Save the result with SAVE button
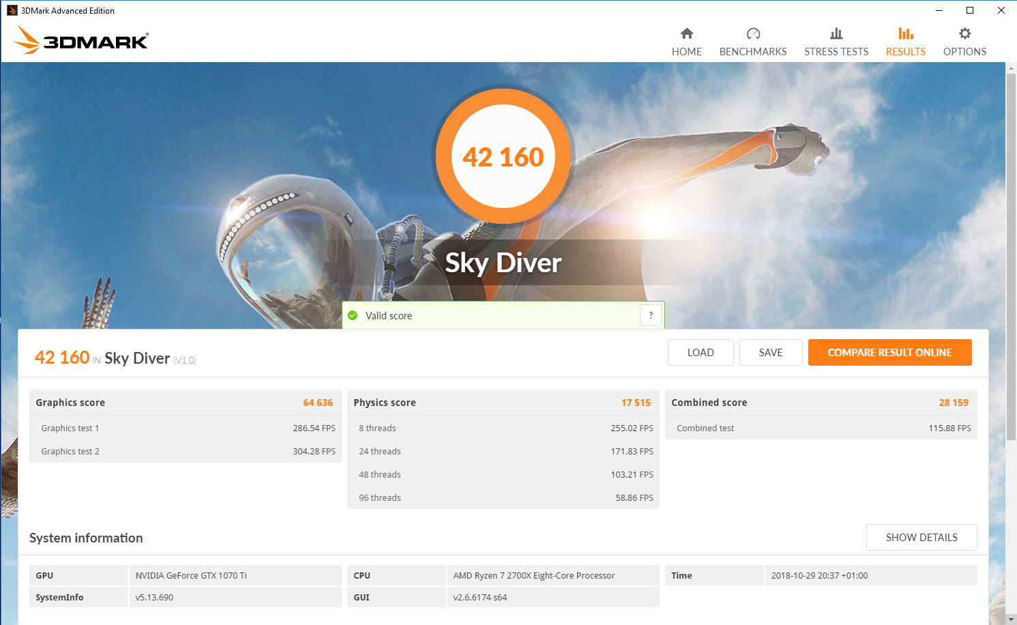 771,353
